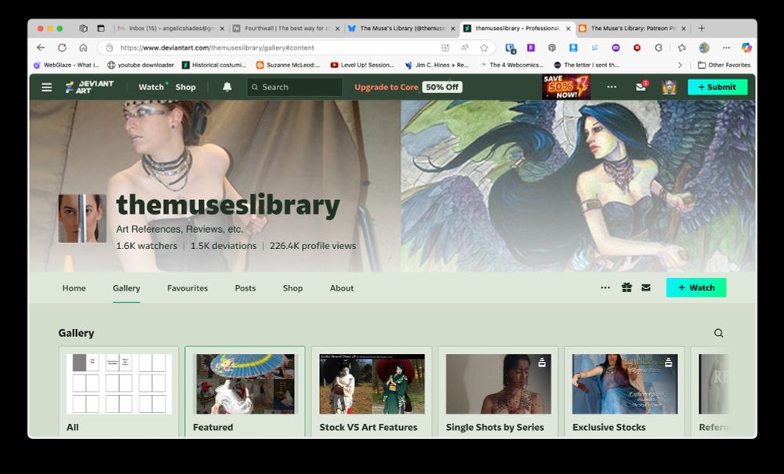784x474 pixels.
Task: Open the Copilot icon
Action: coord(746,48)
